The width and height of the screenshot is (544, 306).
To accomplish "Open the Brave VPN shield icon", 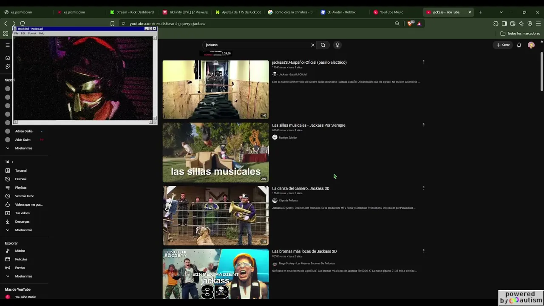I will [530, 23].
